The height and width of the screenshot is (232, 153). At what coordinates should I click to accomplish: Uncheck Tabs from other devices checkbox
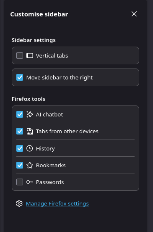(x=20, y=131)
